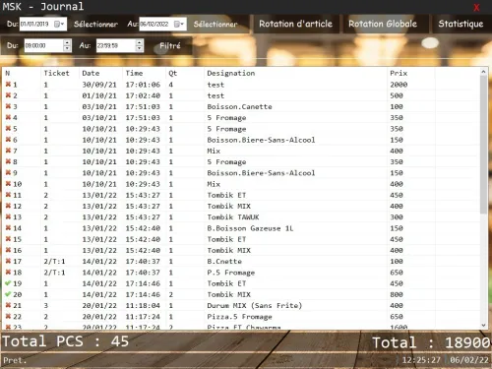Viewport: 492px width, 369px height.
Task: Open the Statistique view
Action: (461, 24)
